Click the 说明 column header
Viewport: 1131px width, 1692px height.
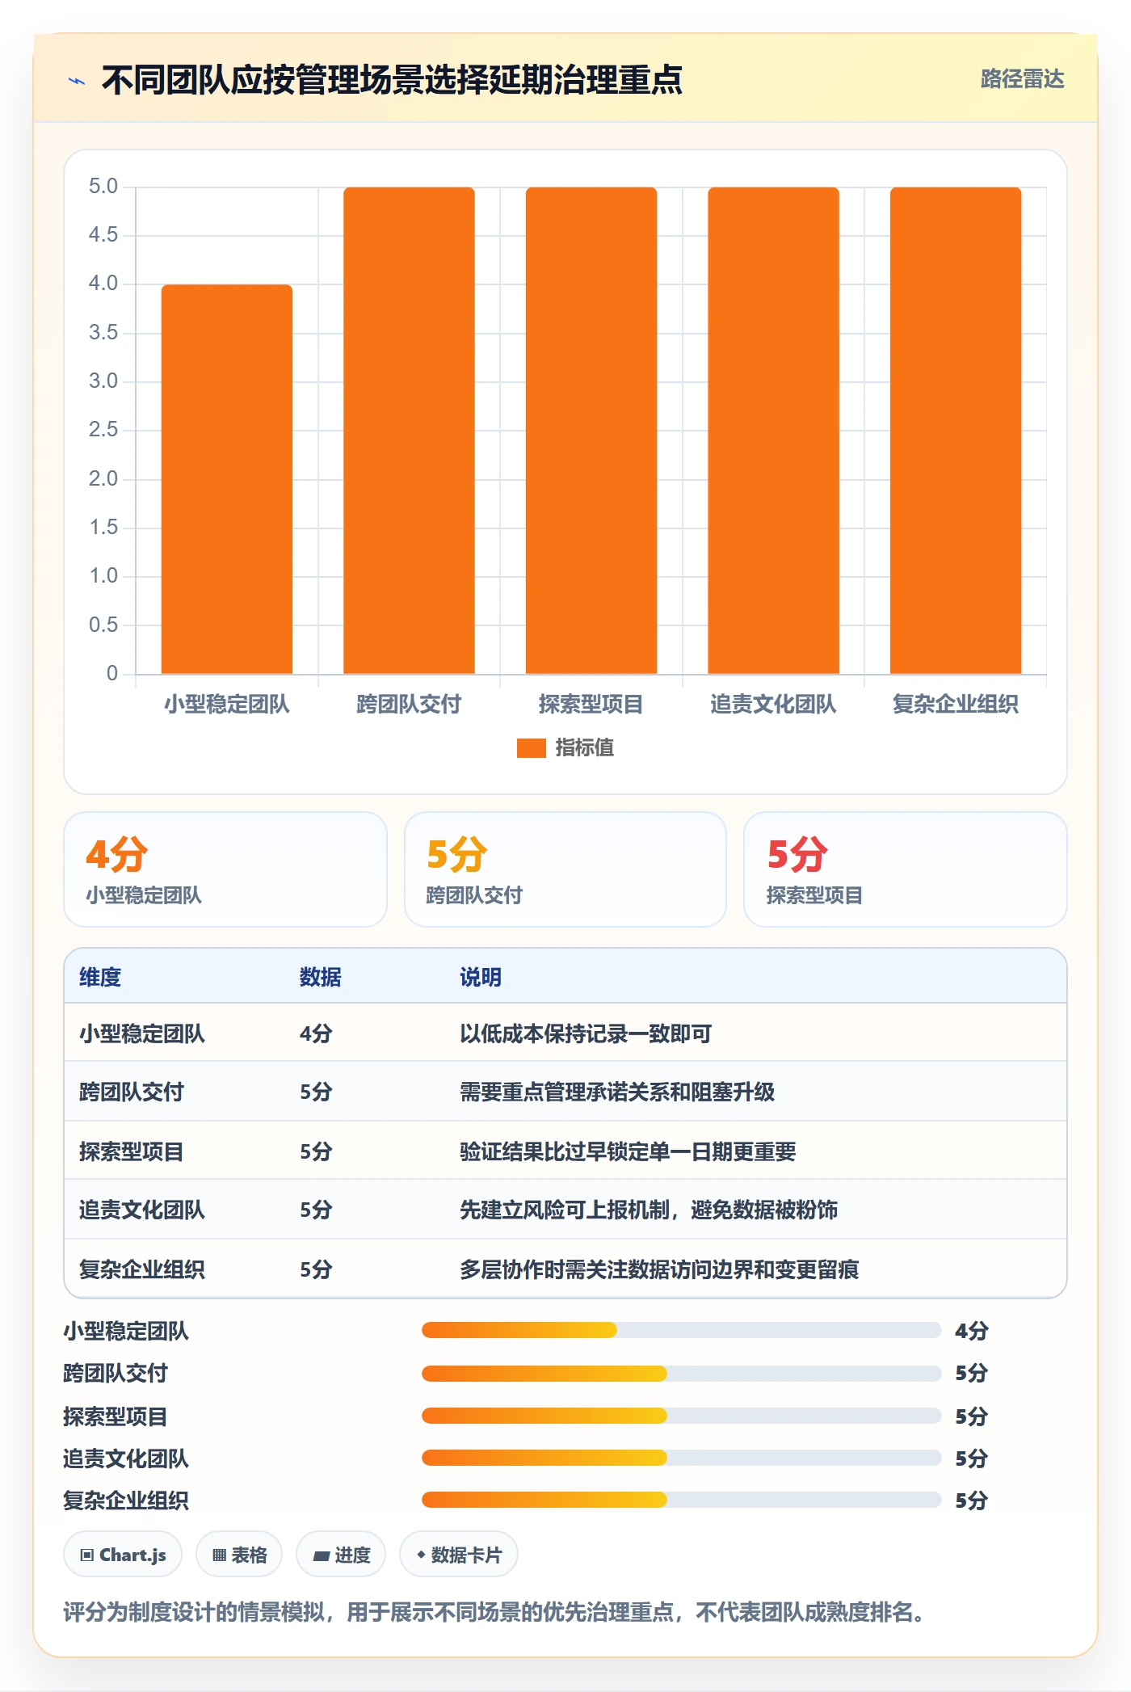point(481,977)
